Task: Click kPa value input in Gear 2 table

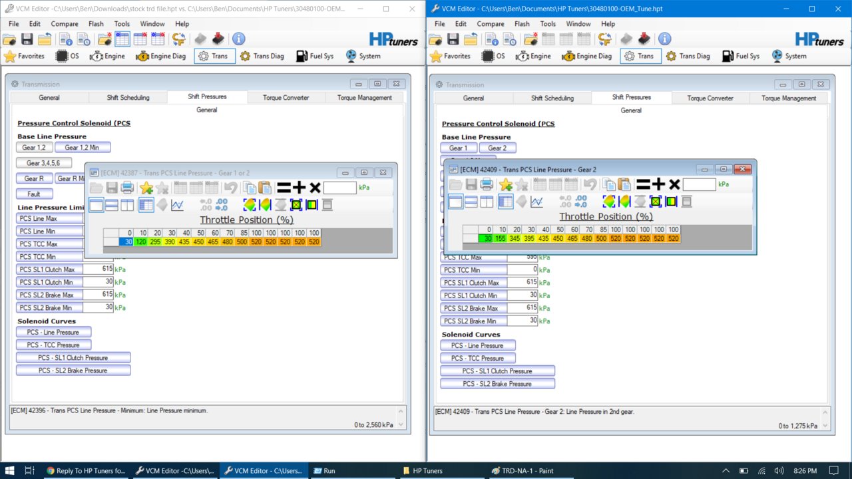Action: [699, 184]
